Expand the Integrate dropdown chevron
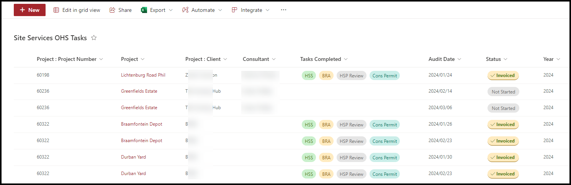The image size is (571, 185). [x=268, y=10]
